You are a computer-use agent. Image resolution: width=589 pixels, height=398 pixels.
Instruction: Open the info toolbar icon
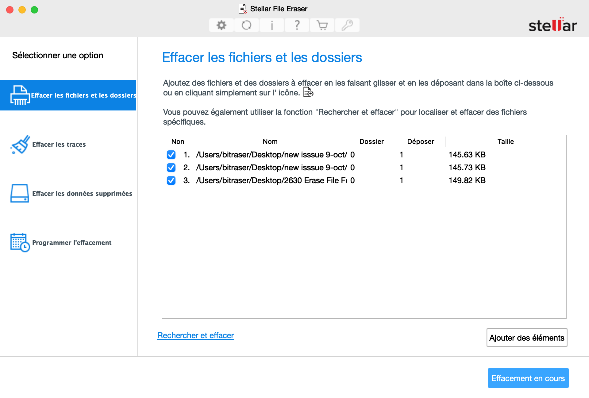pos(272,25)
